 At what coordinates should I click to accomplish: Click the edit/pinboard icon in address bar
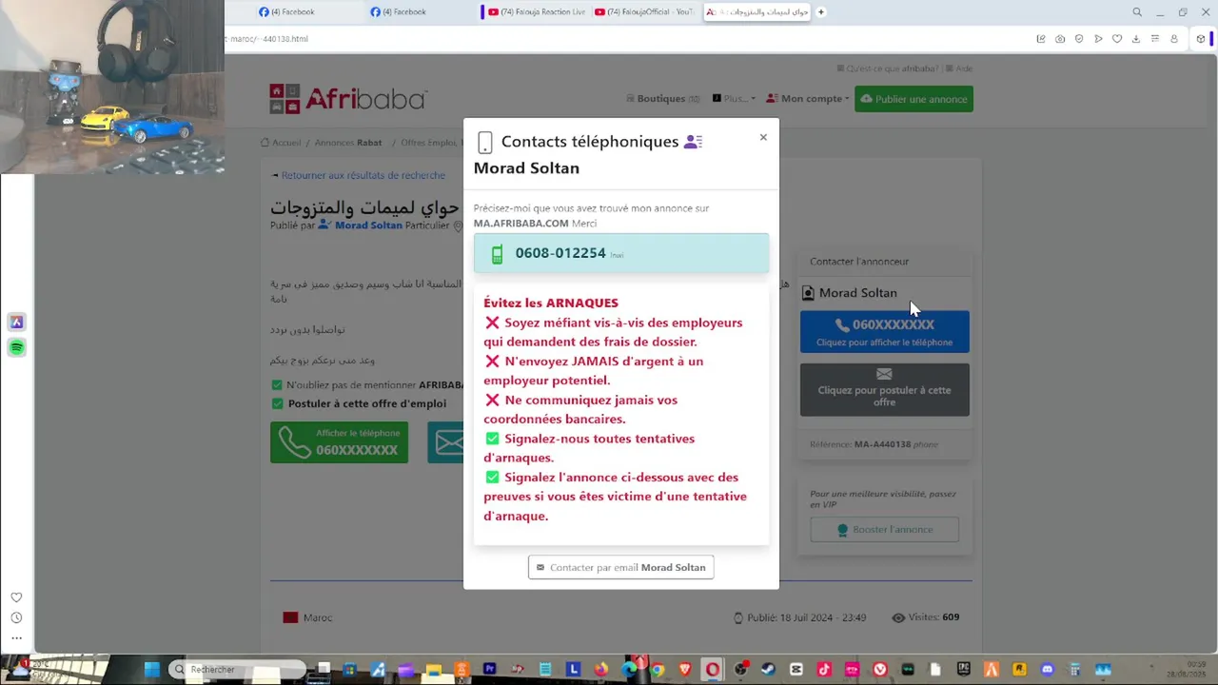[1041, 39]
